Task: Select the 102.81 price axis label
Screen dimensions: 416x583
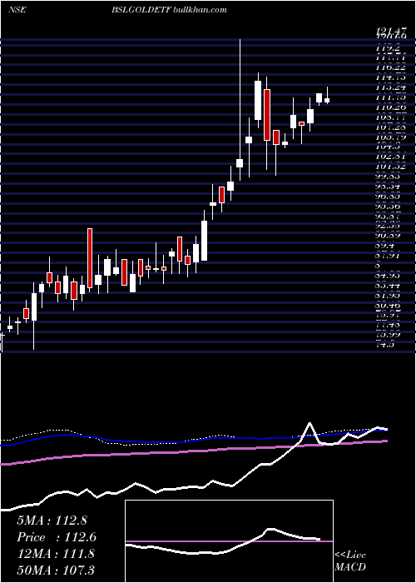Action: click(x=390, y=157)
